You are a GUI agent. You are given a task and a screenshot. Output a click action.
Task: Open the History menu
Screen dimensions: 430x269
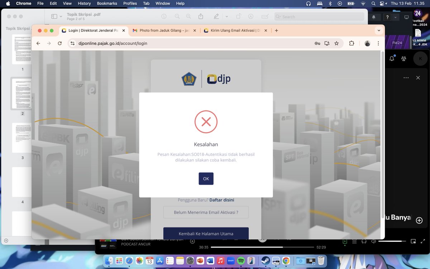[x=84, y=3]
